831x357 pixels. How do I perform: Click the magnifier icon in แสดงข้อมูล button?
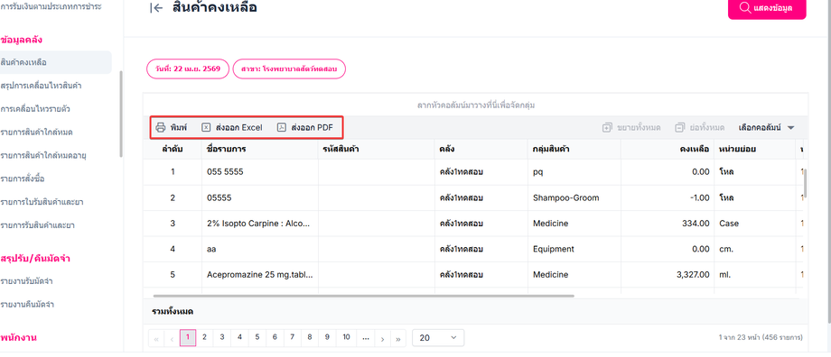coord(744,7)
